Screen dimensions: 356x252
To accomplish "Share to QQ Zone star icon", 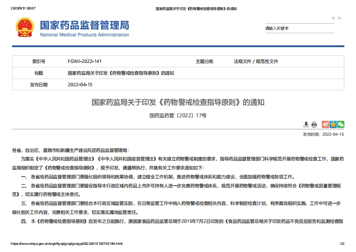I will pos(333,124).
